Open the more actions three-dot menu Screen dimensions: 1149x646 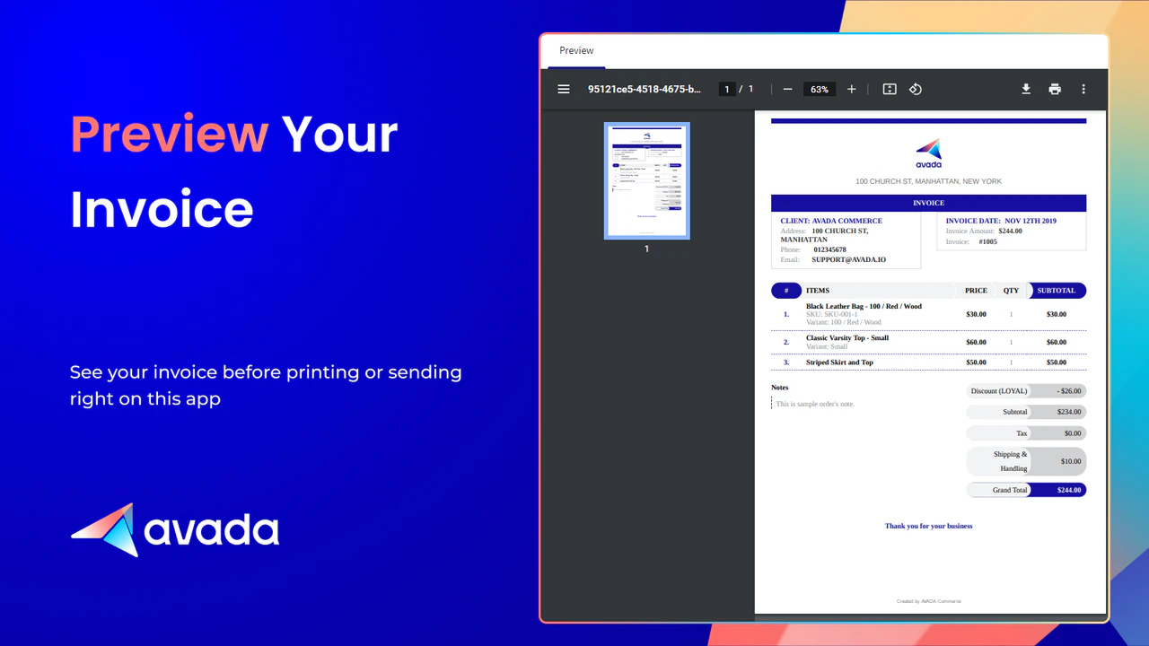pyautogui.click(x=1083, y=89)
